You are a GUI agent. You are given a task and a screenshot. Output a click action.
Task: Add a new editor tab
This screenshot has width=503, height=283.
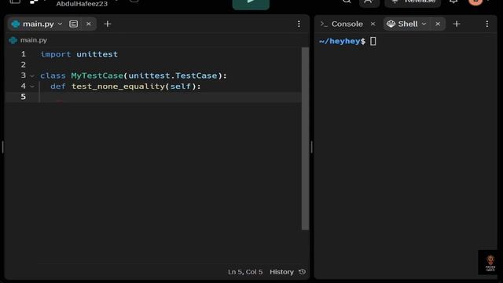pos(108,24)
